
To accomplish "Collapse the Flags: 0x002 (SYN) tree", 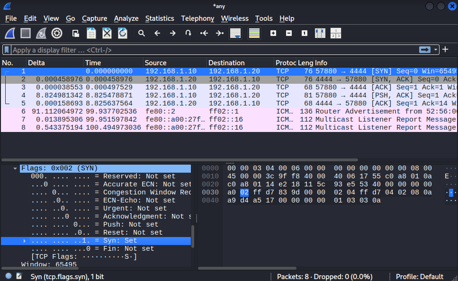I will (x=16, y=168).
